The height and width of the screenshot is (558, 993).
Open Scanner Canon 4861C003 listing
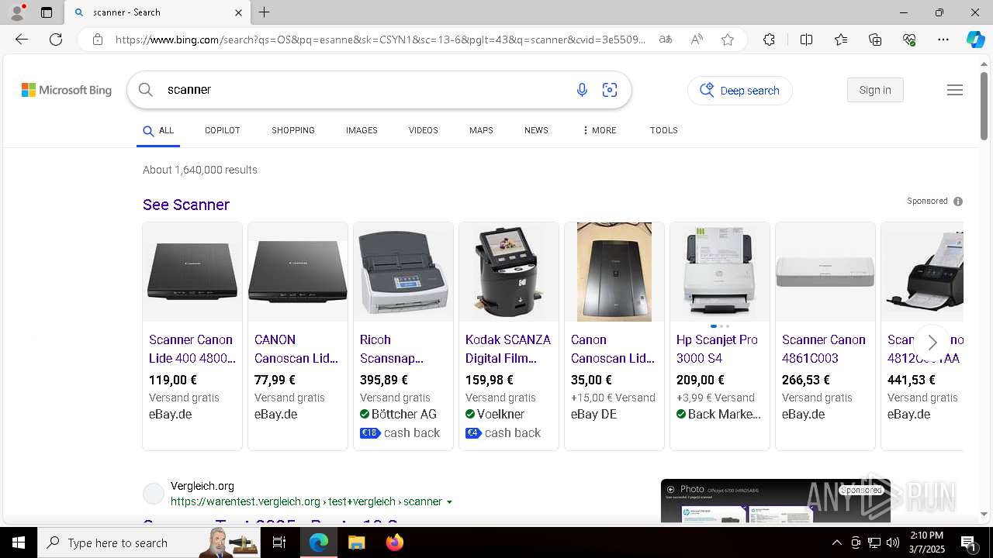[824, 349]
